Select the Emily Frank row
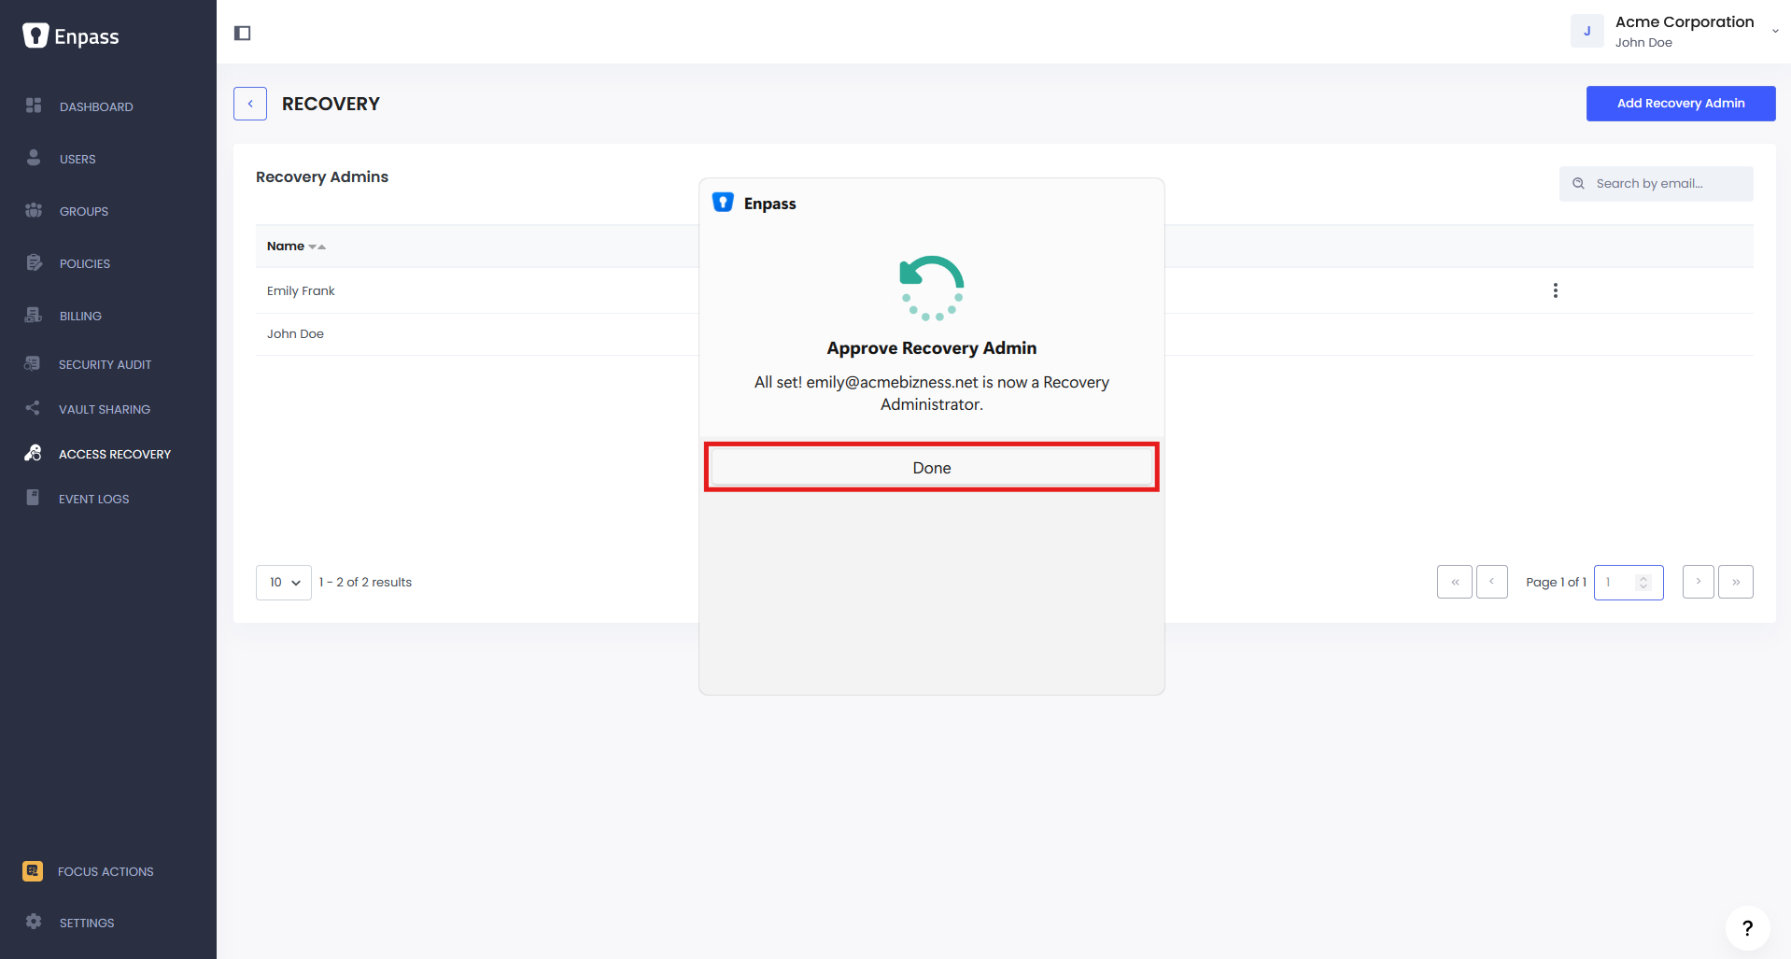Viewport: 1791px width, 959px height. (x=1005, y=290)
